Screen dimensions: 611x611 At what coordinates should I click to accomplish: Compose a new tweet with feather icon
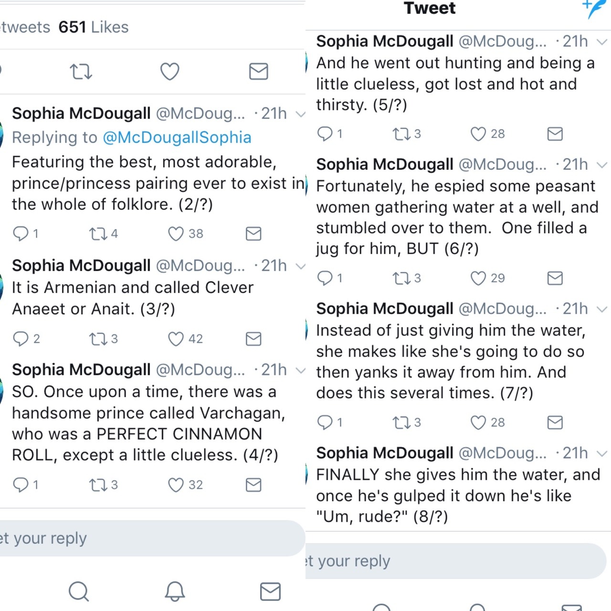(594, 9)
